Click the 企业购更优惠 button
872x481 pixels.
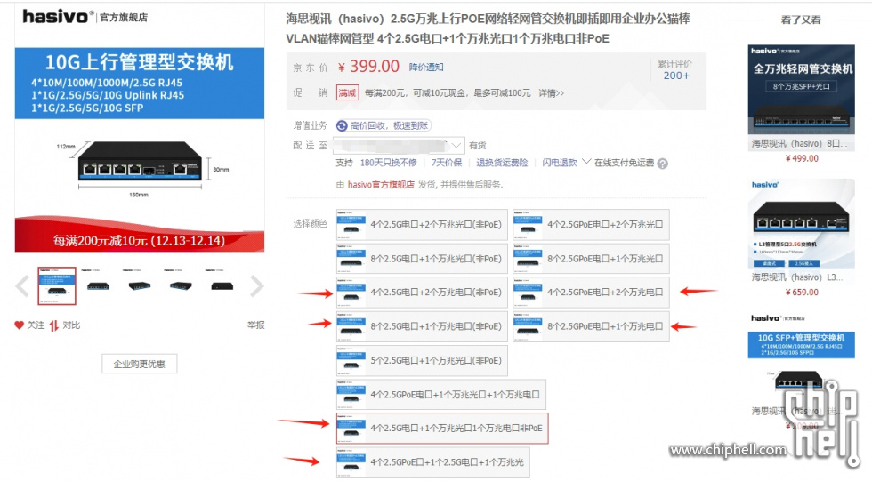coord(140,364)
